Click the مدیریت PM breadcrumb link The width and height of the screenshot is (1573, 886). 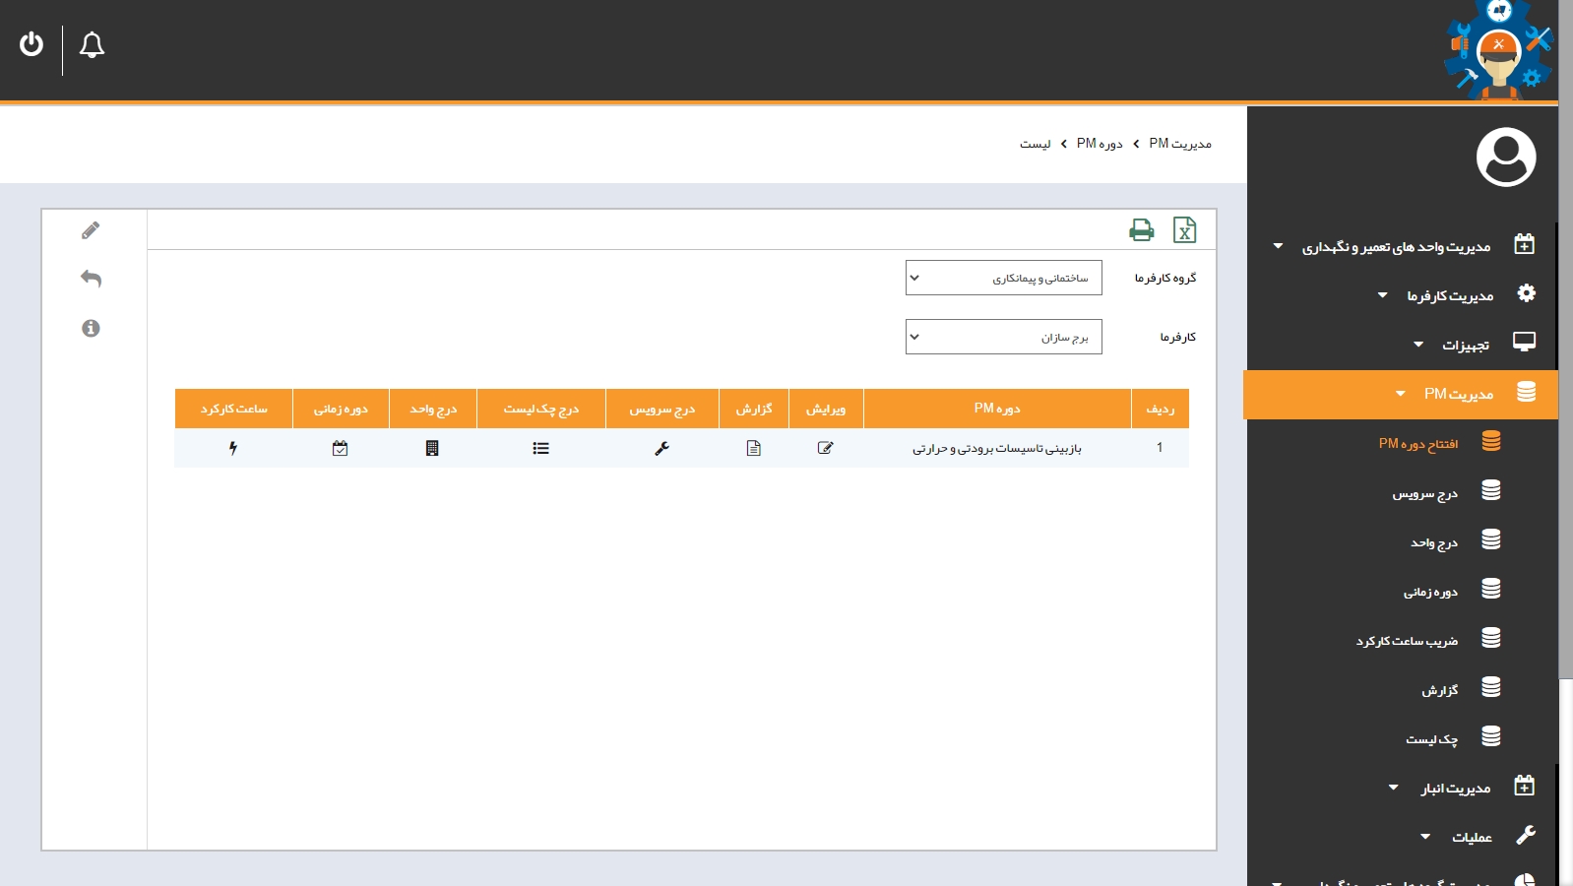tap(1179, 144)
